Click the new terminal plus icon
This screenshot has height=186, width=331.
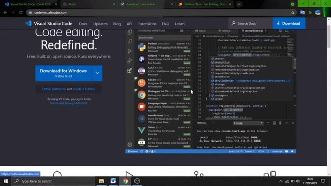[268, 123]
